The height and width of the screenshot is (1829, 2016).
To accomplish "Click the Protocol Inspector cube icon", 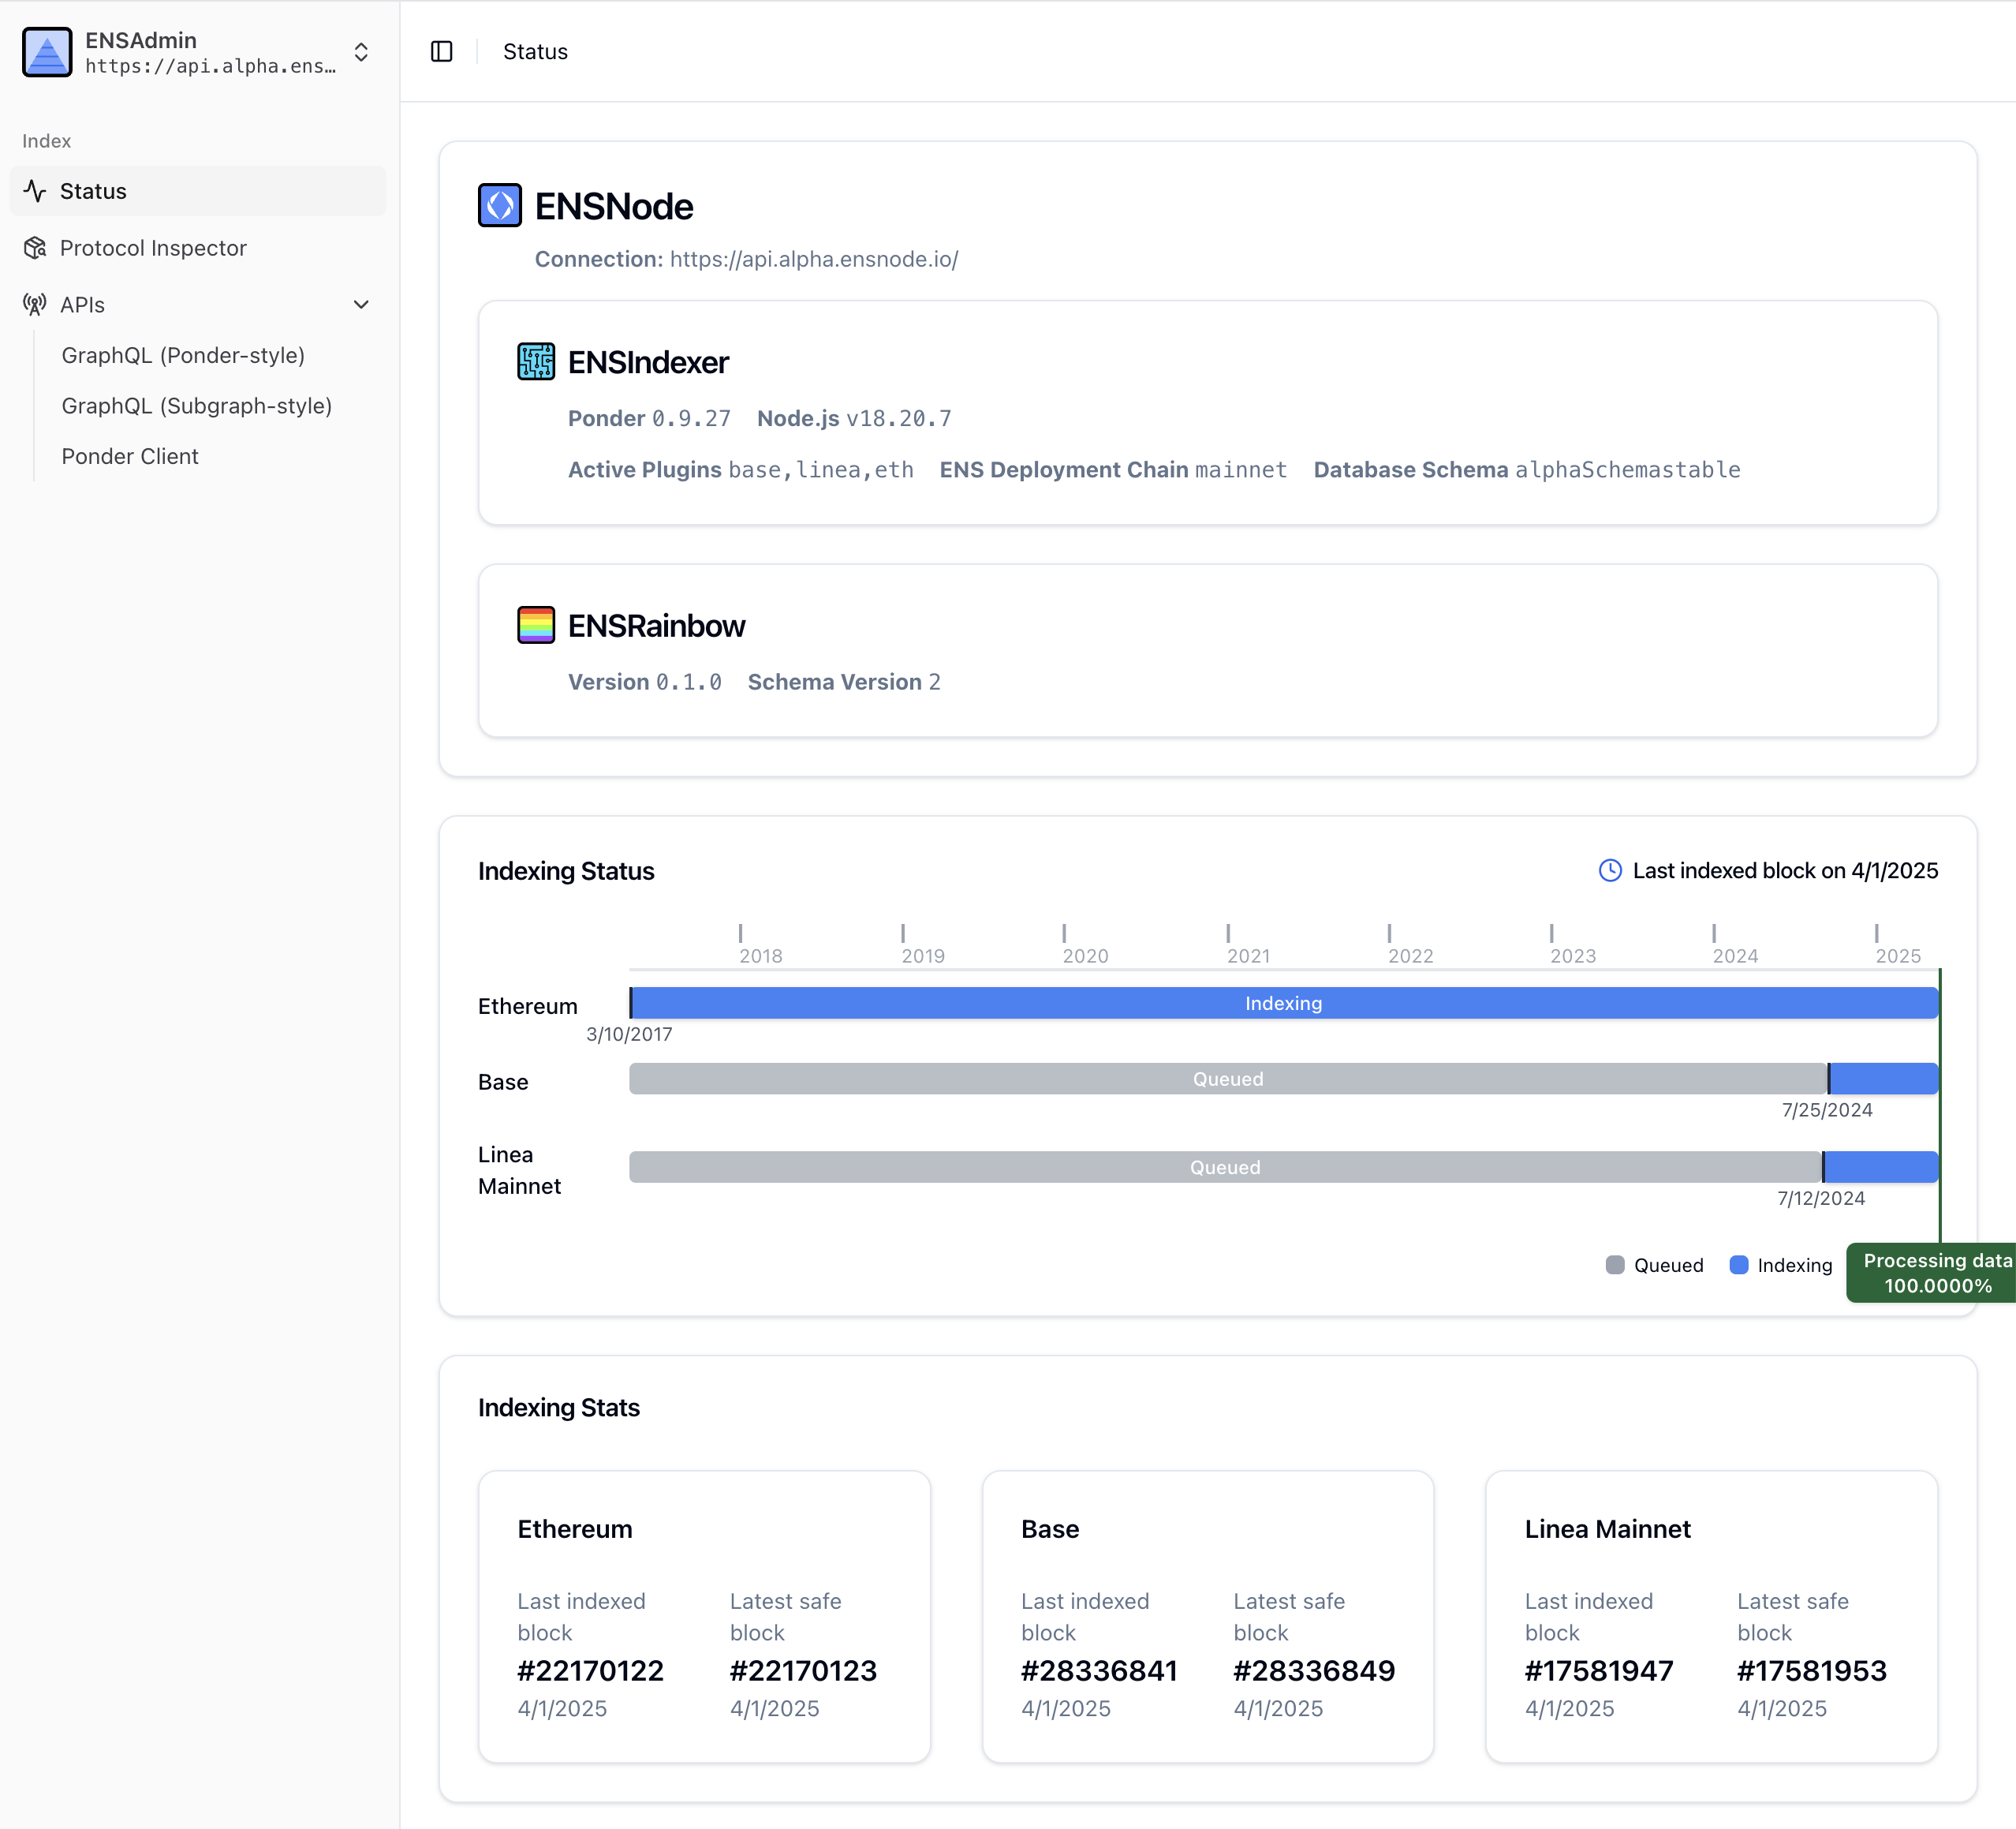I will 36,248.
